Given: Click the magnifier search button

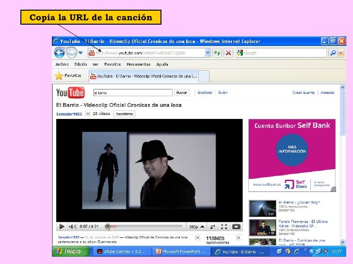Looking at the screenshot, I should (x=333, y=53).
